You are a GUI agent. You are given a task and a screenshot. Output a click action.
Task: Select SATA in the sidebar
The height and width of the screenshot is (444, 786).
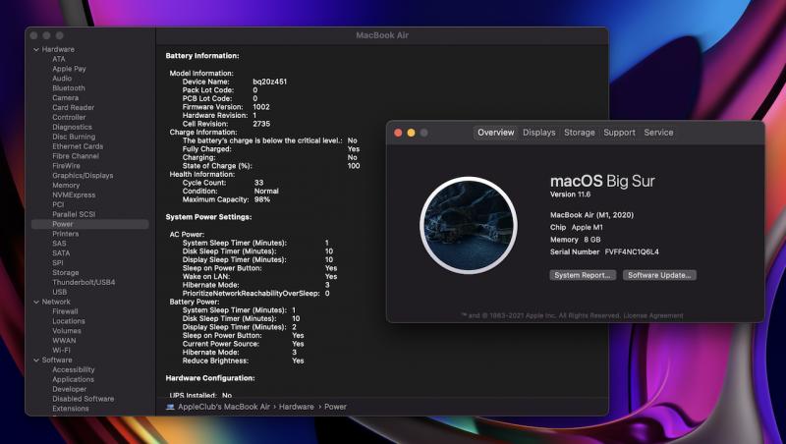[x=61, y=253]
